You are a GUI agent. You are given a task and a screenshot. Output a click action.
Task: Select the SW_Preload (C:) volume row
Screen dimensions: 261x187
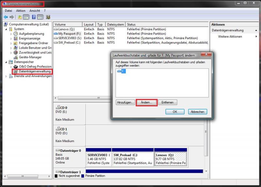coord(131,43)
